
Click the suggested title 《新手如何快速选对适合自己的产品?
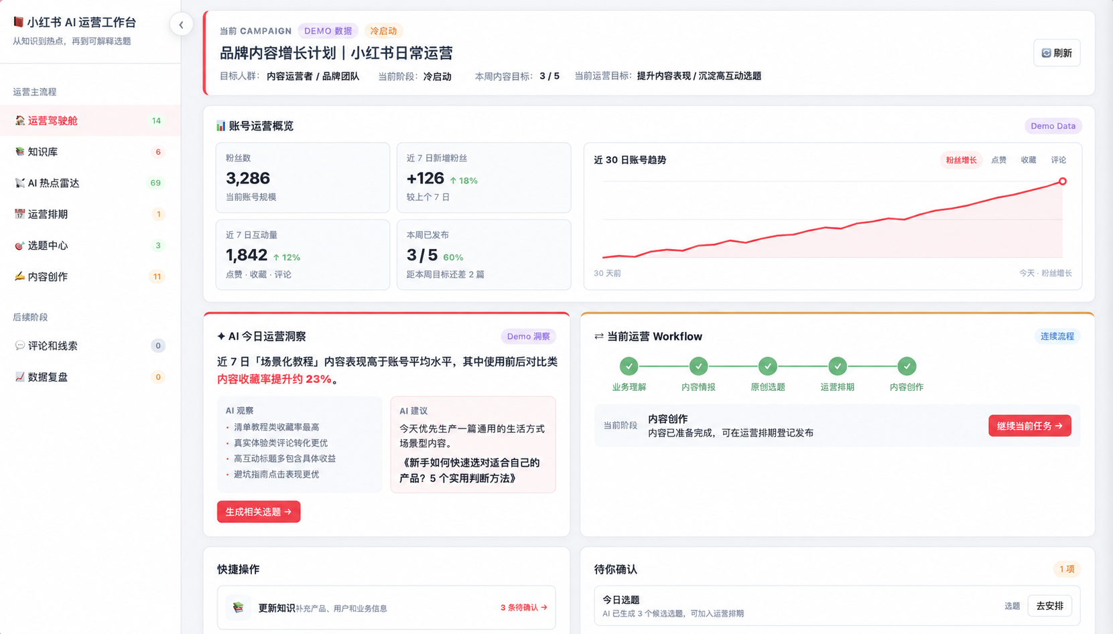(x=470, y=471)
